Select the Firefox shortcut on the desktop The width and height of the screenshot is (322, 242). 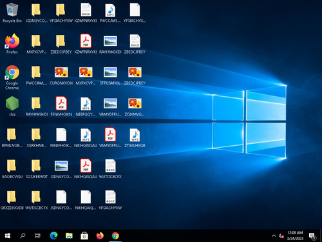coord(12,44)
